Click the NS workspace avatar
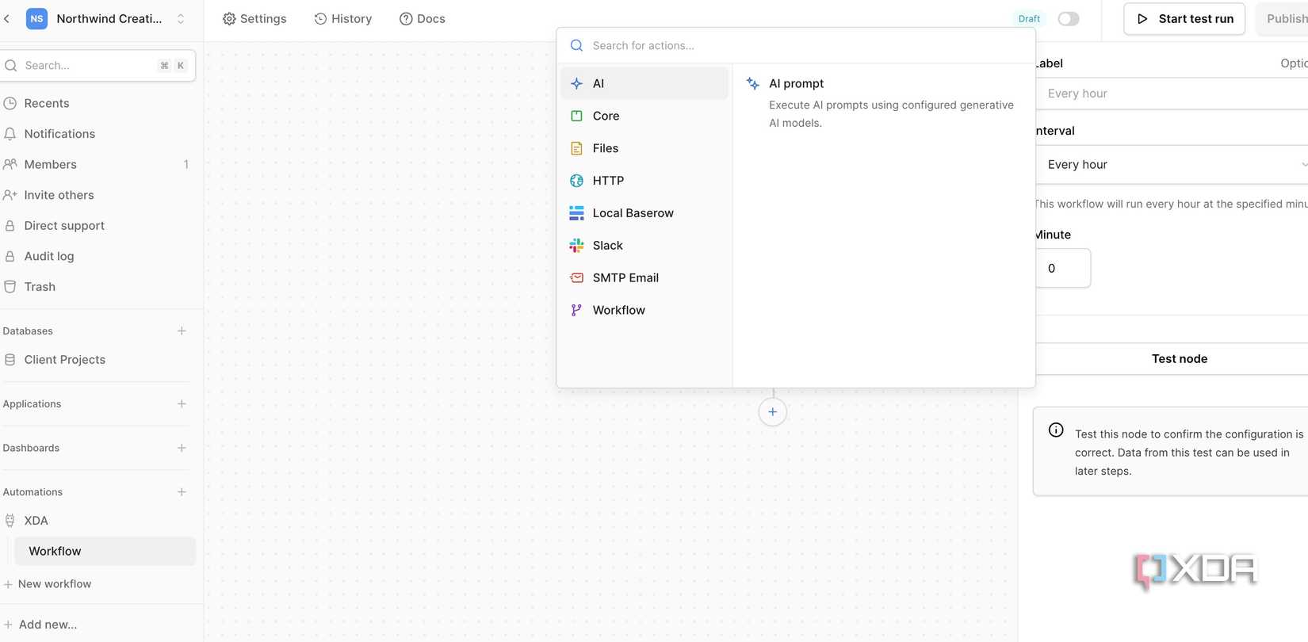The image size is (1308, 642). [x=36, y=18]
